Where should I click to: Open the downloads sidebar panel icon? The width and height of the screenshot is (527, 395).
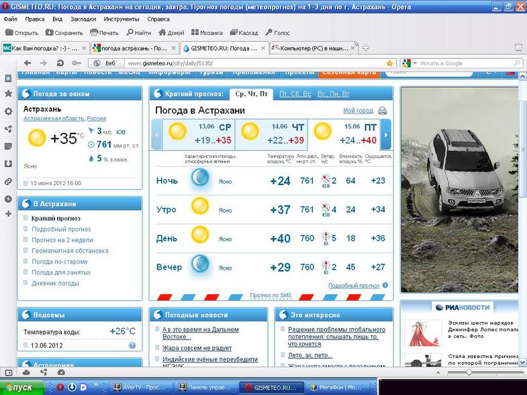tap(9, 164)
